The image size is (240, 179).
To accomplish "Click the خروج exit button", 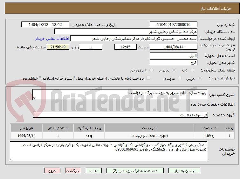I will click(x=52, y=171).
